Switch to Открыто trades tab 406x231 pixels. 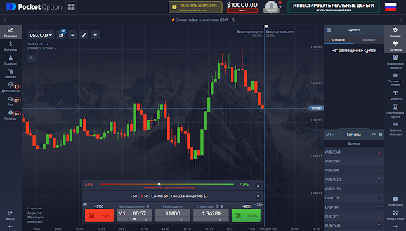(339, 39)
